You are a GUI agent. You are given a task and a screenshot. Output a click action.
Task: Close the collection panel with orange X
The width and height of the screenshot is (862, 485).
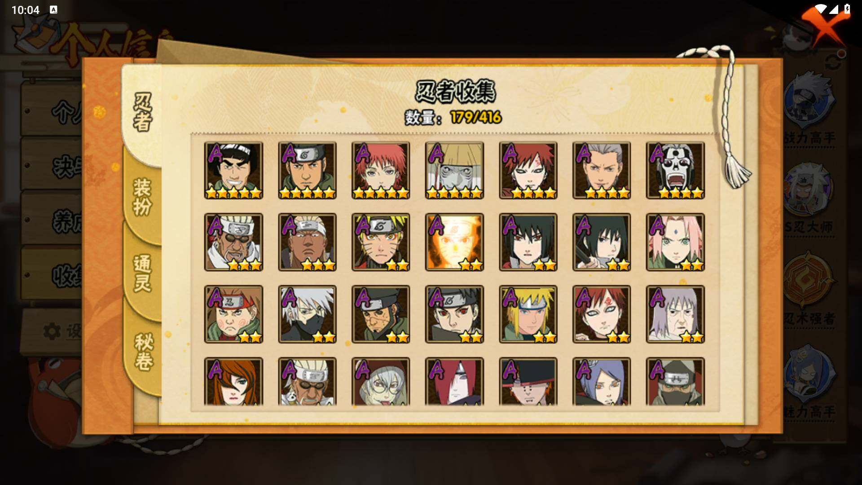pyautogui.click(x=824, y=26)
